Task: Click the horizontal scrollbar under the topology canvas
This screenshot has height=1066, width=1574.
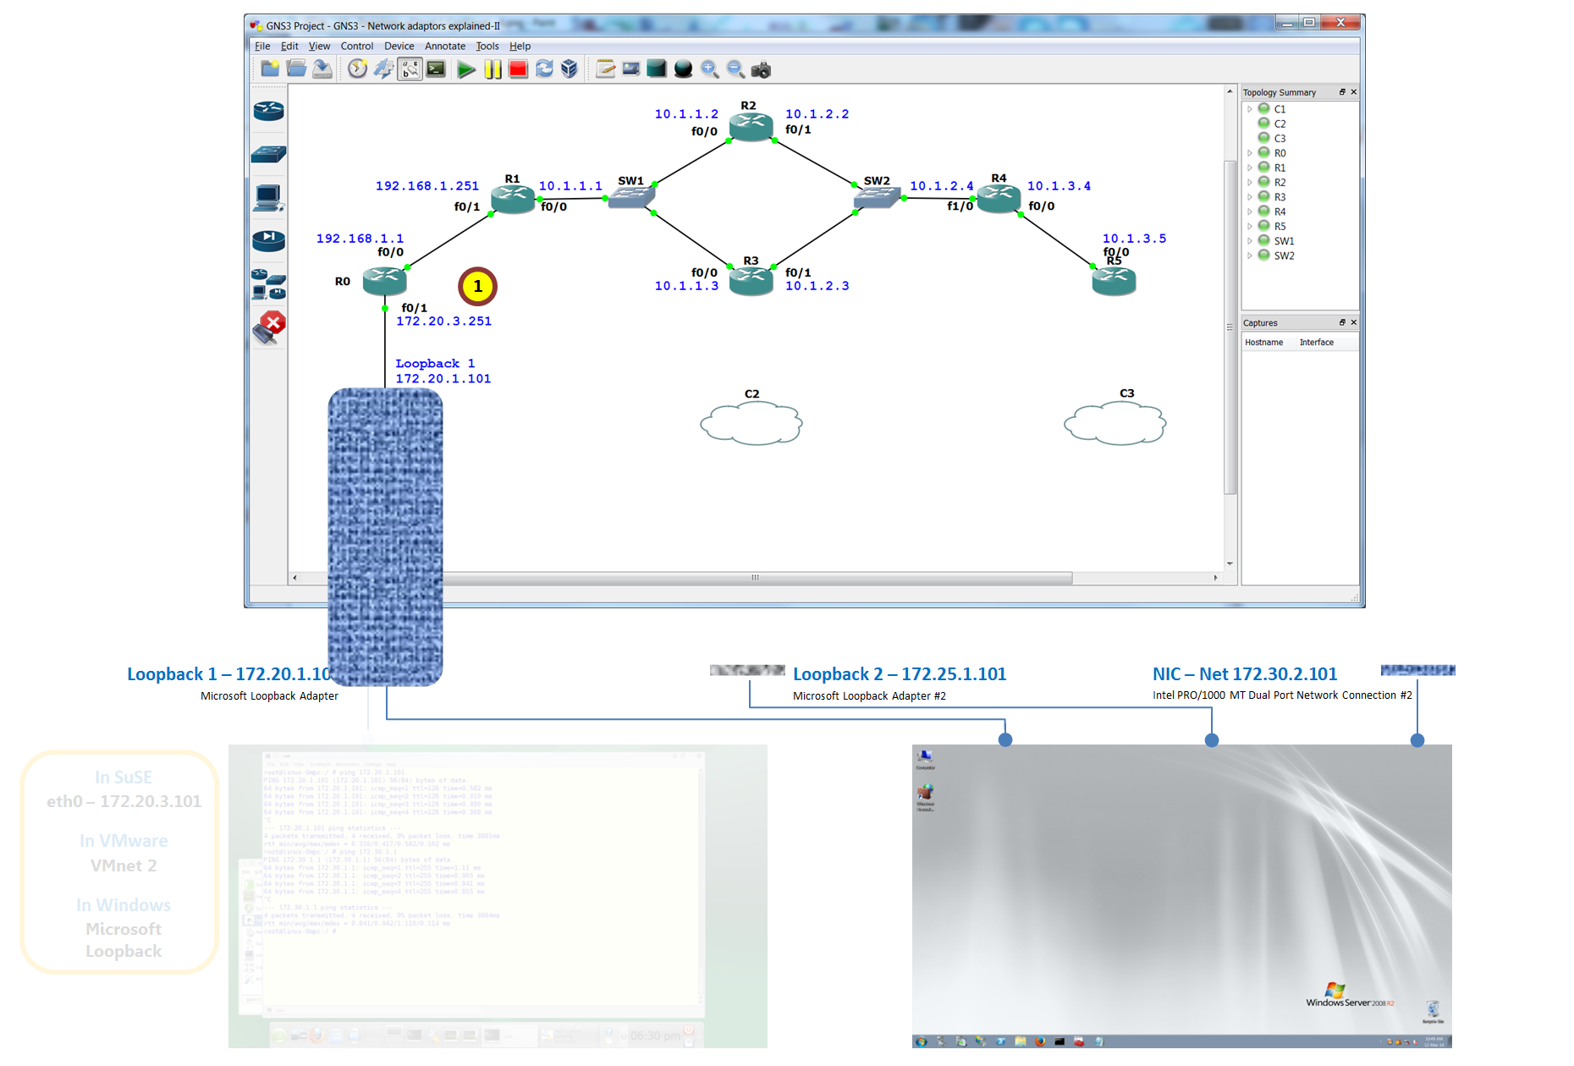Action: tap(753, 578)
